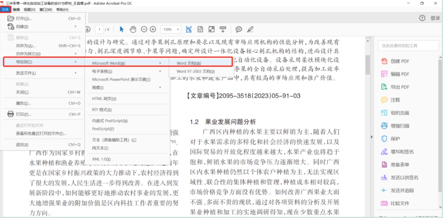Screen dimensions: 443x218
Task: Collapse the right tools pane arrow
Action: tap(371, 137)
